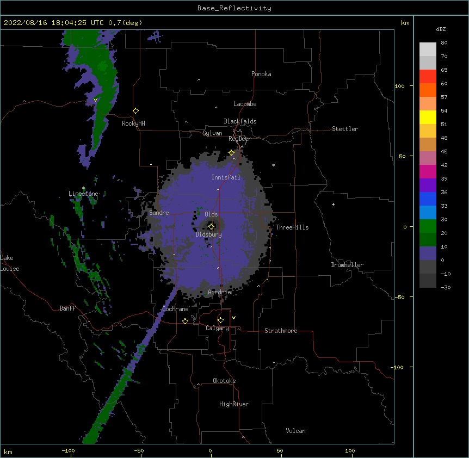The image size is (469, 458).
Task: Click the yellow V marker east of Calgary
Action: 233,318
